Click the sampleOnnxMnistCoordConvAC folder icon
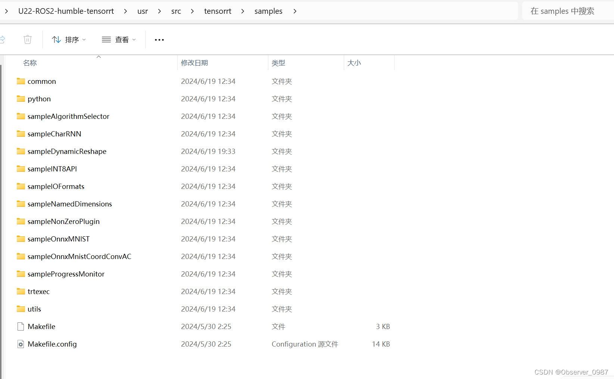614x379 pixels. click(21, 256)
